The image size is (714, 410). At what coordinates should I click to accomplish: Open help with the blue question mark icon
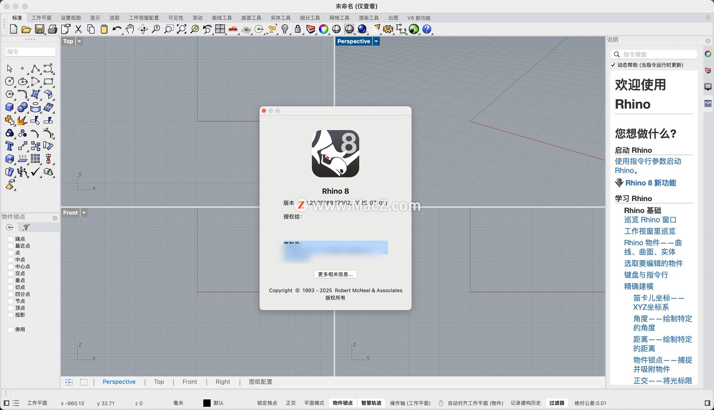pos(427,29)
